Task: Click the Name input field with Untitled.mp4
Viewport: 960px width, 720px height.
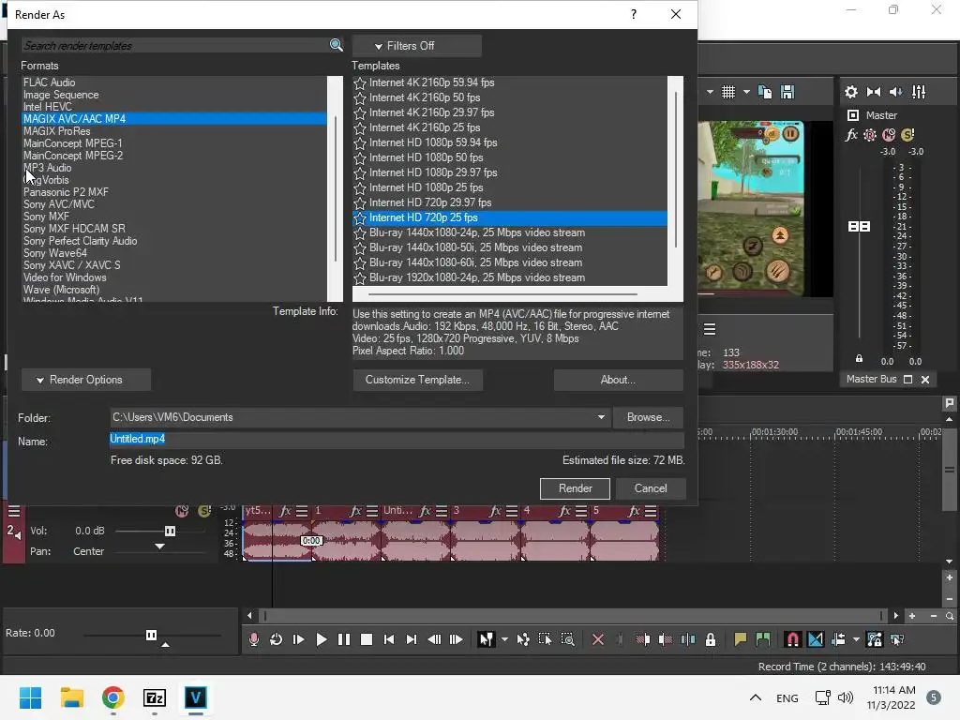Action: point(397,440)
